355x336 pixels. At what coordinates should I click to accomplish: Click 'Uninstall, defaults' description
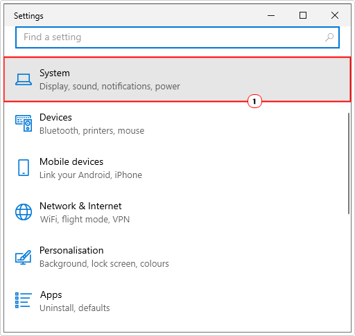[x=75, y=308]
